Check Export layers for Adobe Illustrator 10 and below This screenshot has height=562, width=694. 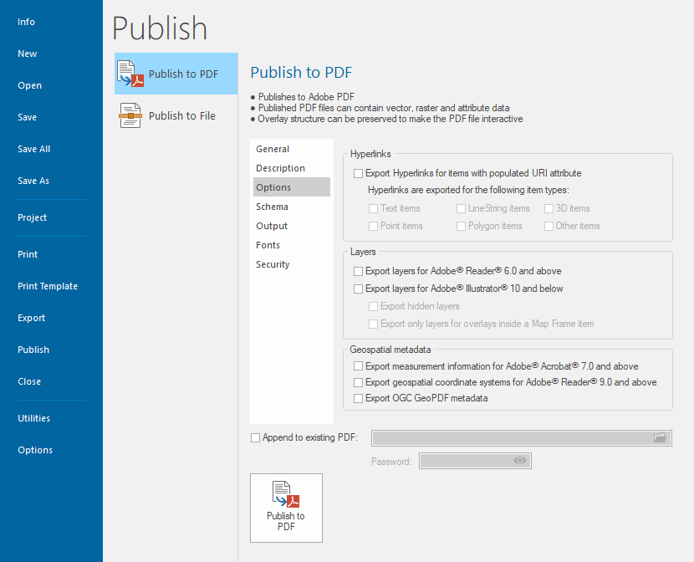(x=359, y=289)
